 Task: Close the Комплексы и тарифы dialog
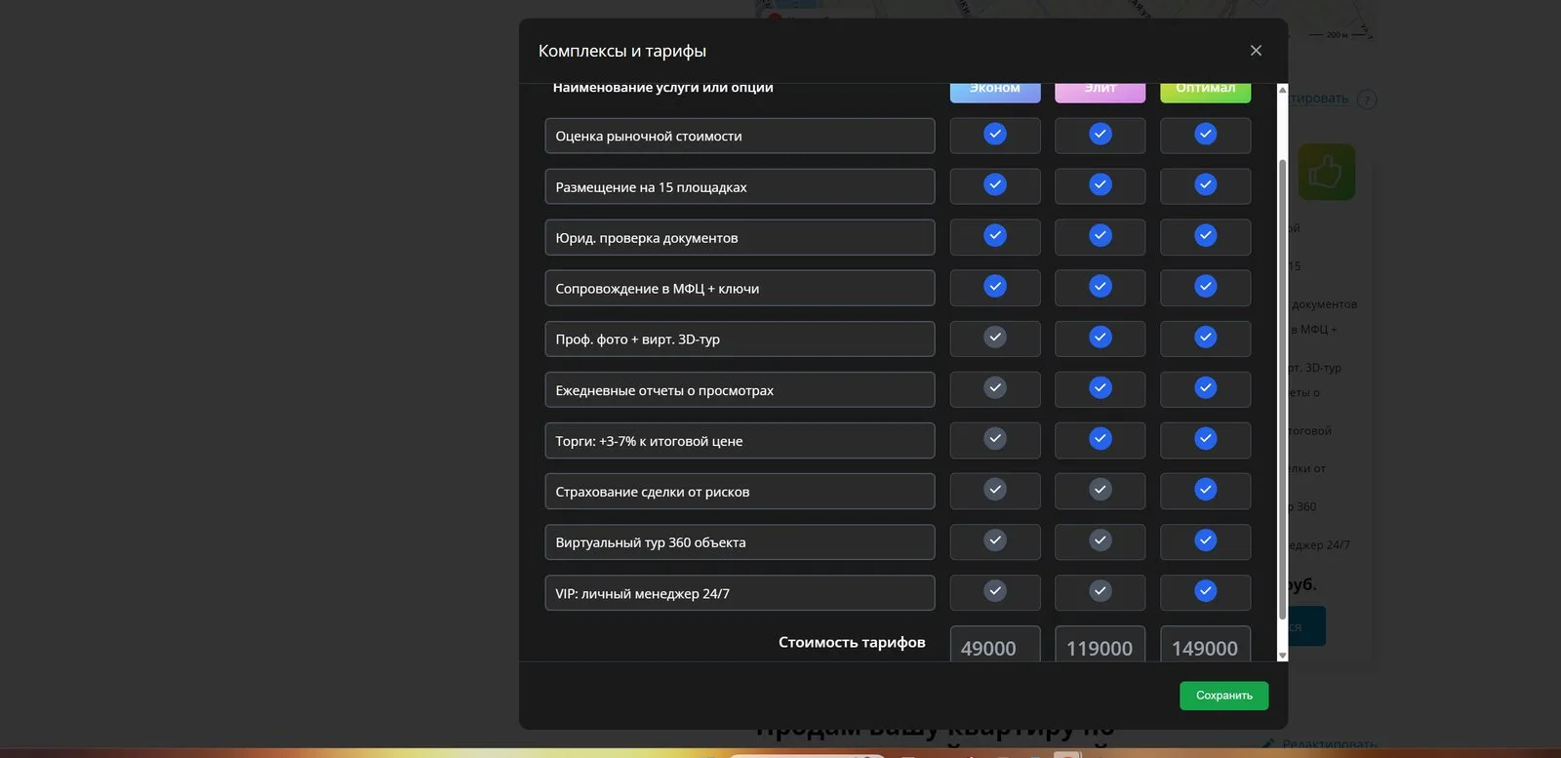1256,51
